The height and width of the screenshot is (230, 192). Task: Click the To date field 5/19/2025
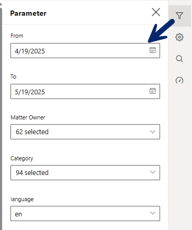pos(85,92)
